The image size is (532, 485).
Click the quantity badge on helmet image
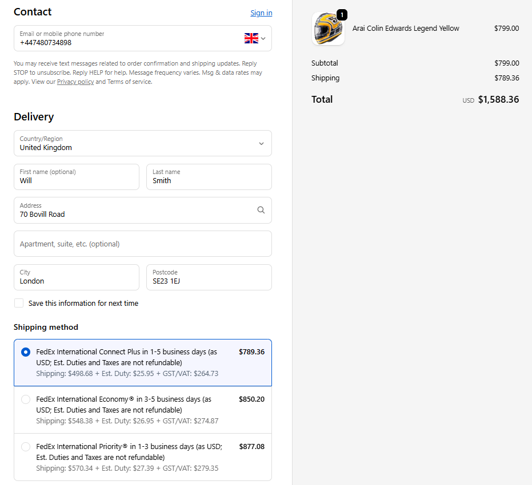tap(342, 15)
